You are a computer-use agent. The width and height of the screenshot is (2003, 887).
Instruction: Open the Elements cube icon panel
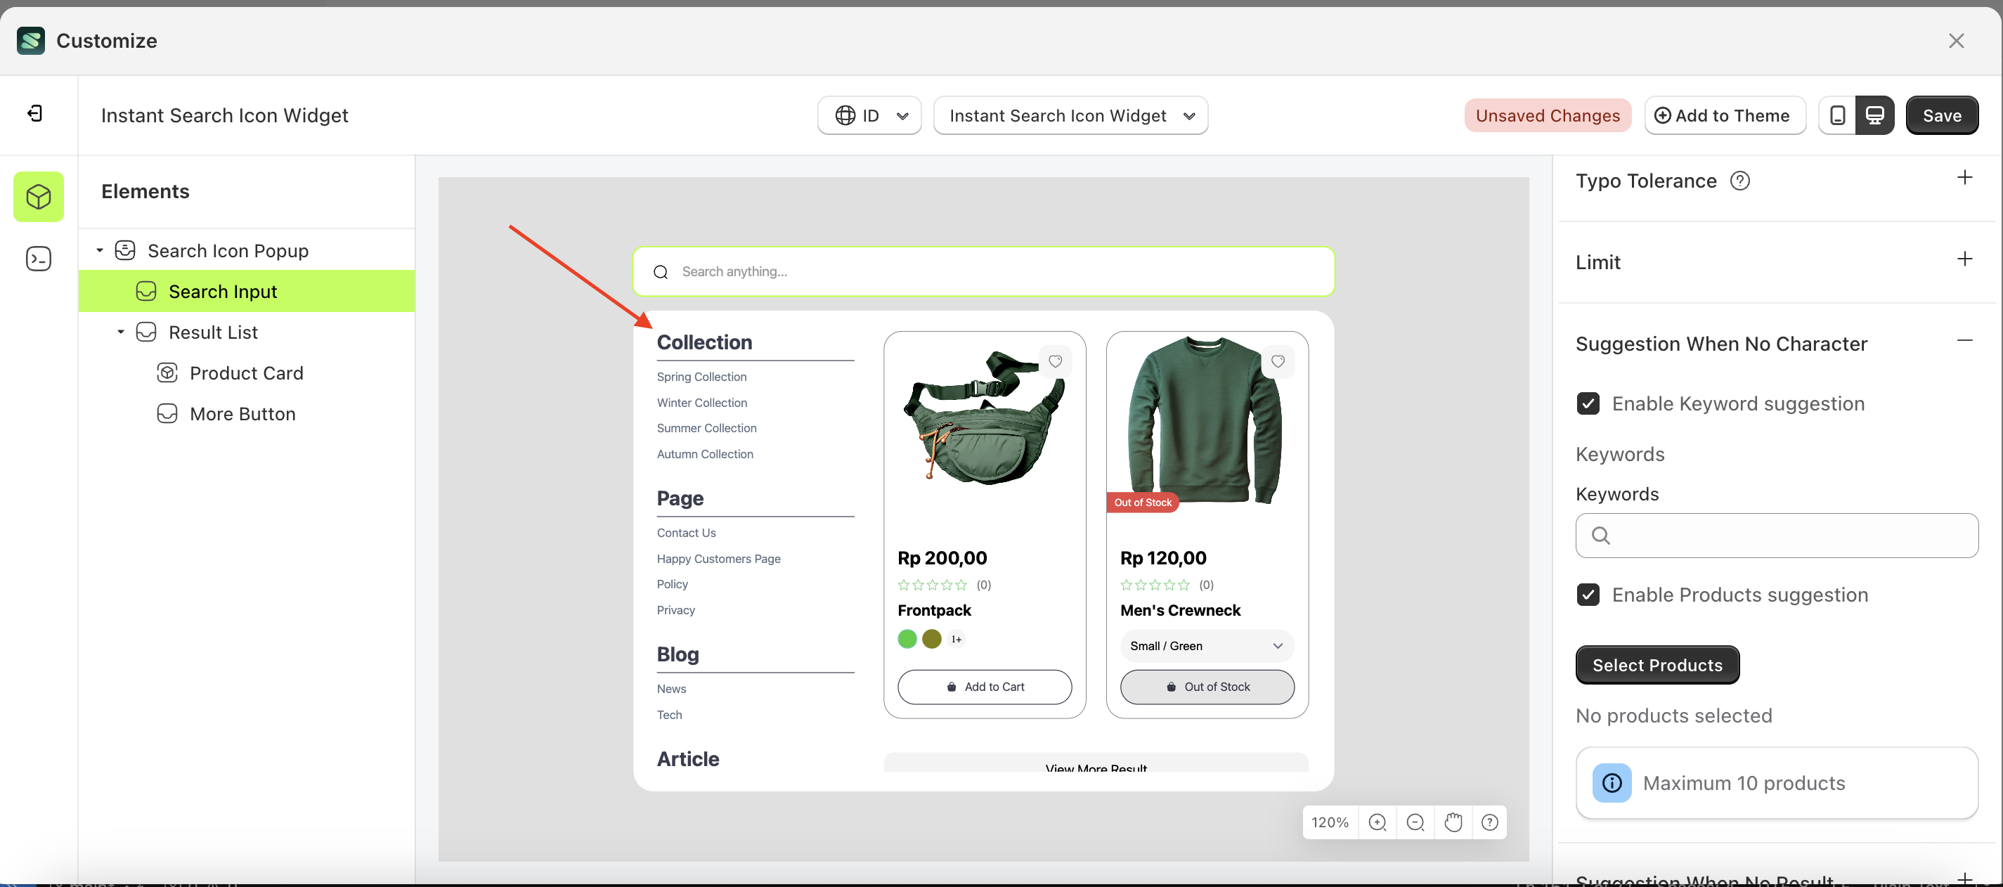[38, 197]
